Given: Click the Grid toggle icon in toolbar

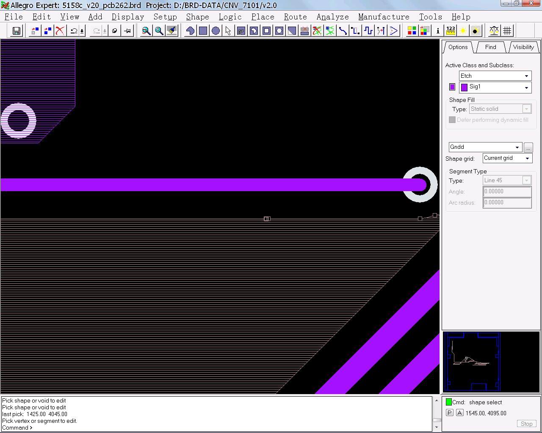Looking at the screenshot, I should [x=507, y=31].
